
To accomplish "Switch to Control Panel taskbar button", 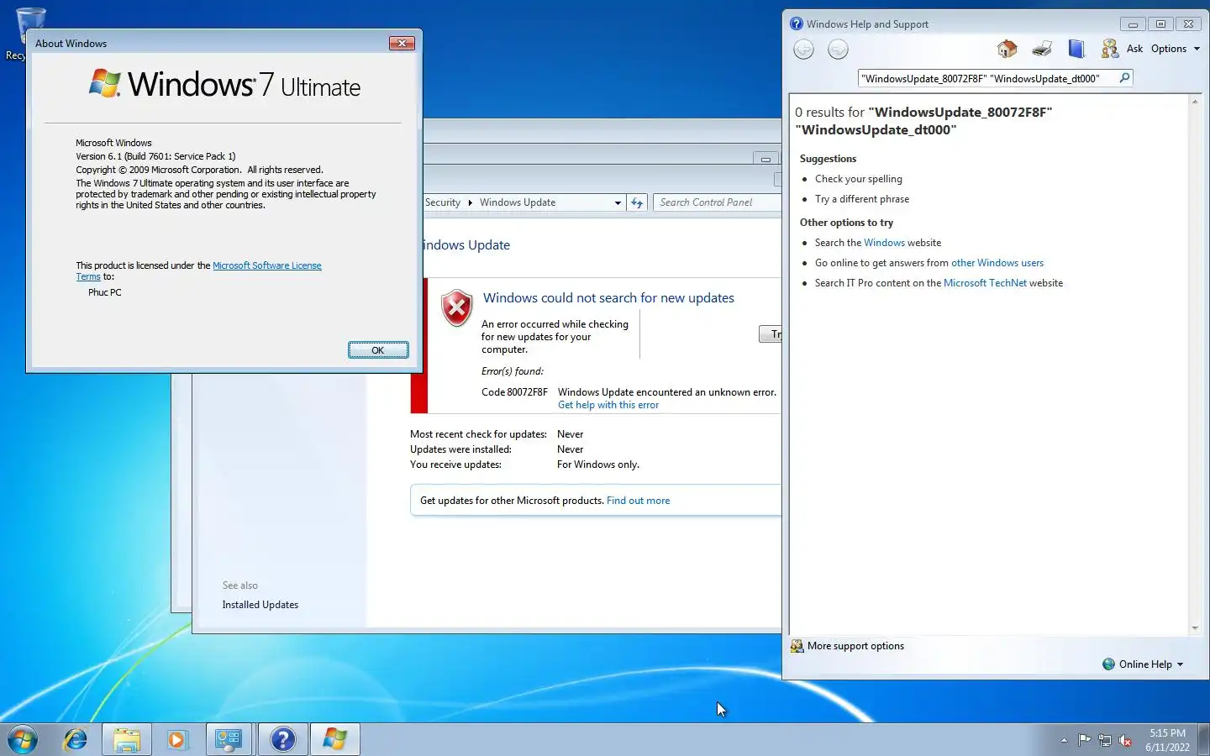I will pyautogui.click(x=229, y=740).
